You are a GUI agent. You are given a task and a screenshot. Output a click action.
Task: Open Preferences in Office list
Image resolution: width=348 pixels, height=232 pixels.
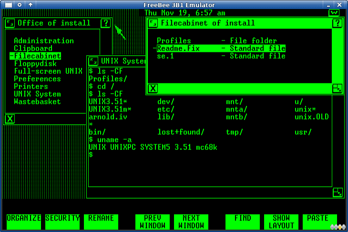pyautogui.click(x=37, y=79)
